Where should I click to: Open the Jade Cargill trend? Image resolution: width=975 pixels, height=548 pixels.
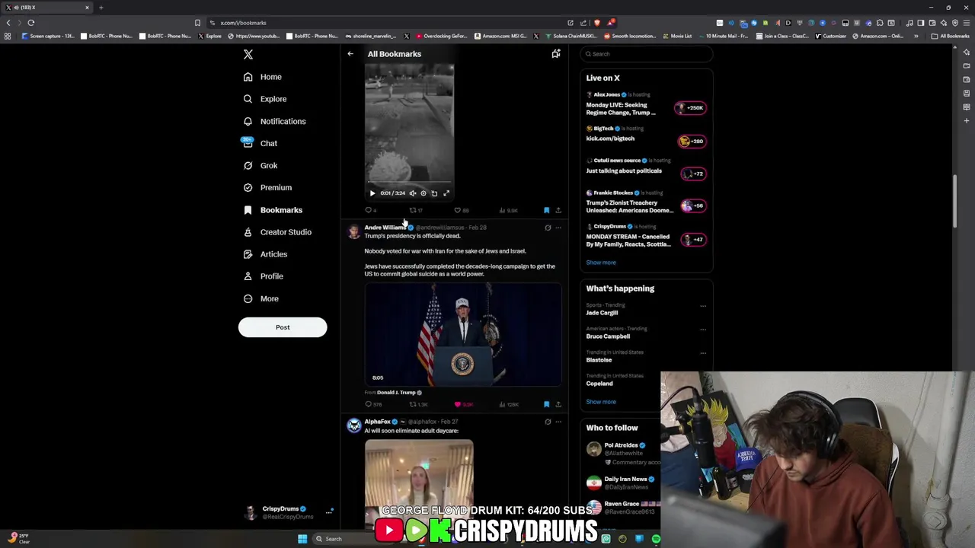pos(602,313)
